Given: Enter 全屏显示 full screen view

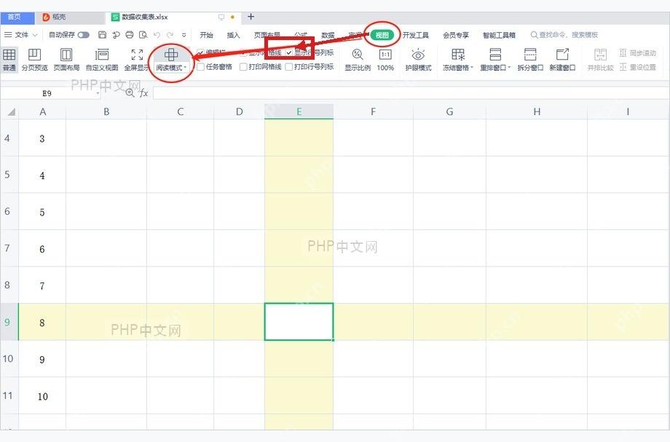Looking at the screenshot, I should 137,60.
